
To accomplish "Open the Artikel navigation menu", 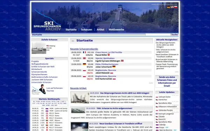I will pyautogui.click(x=100, y=30).
